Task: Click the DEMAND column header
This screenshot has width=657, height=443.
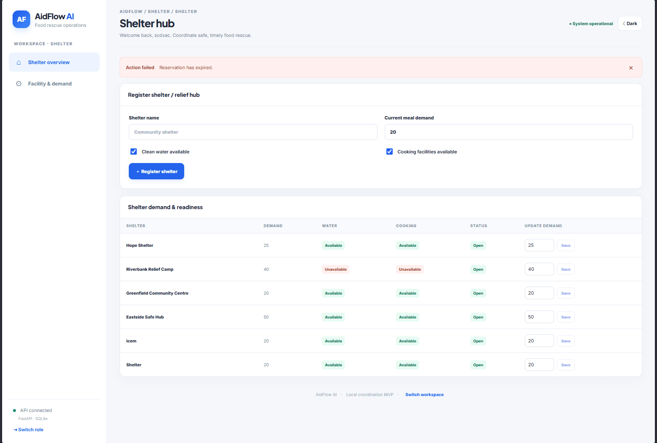Action: pos(273,226)
